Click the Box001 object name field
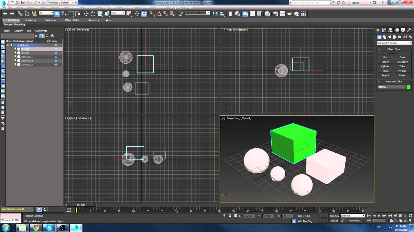Image resolution: width=414 pixels, height=232 pixels. 391,87
